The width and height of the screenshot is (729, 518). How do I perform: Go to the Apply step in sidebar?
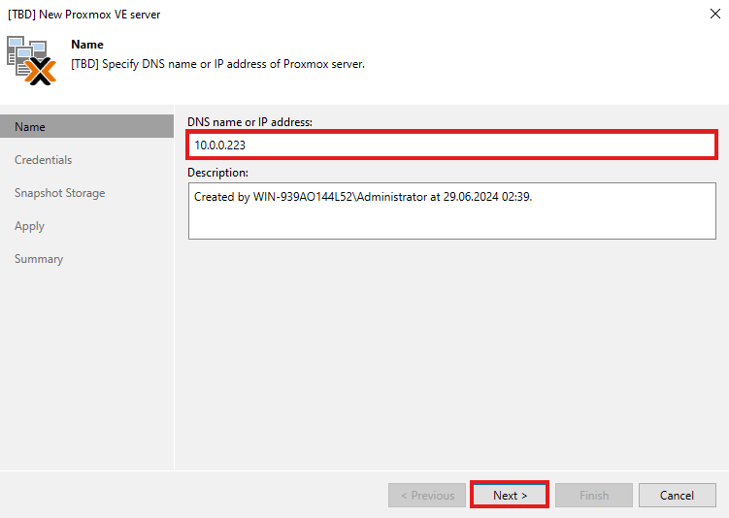[30, 226]
